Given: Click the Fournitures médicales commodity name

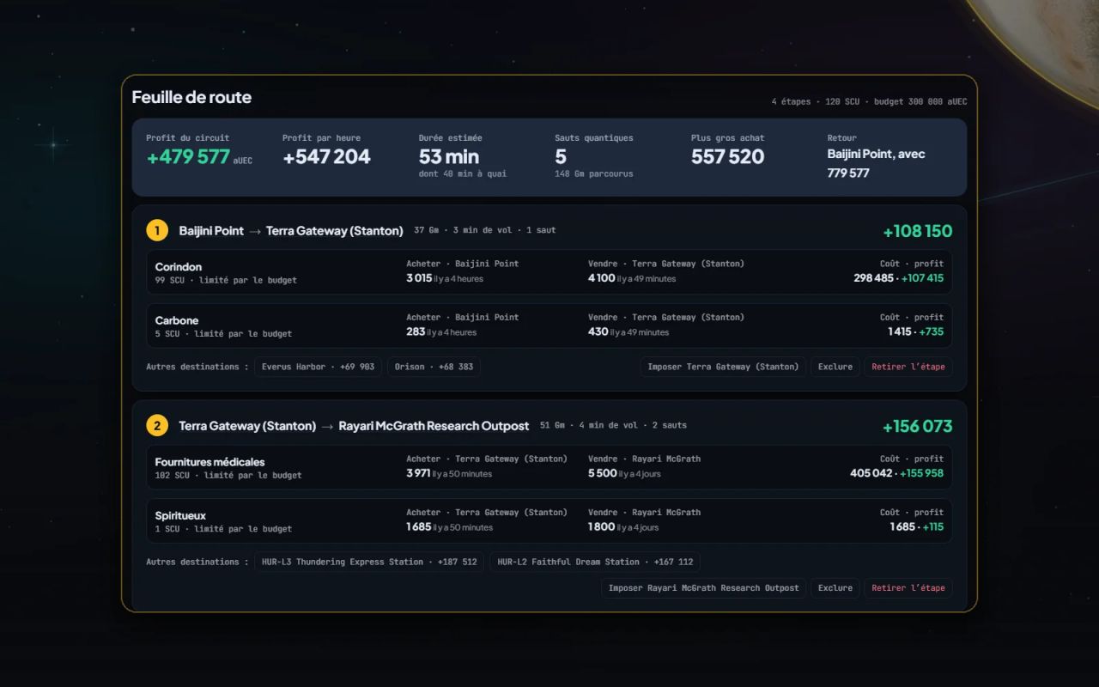Looking at the screenshot, I should tap(210, 462).
